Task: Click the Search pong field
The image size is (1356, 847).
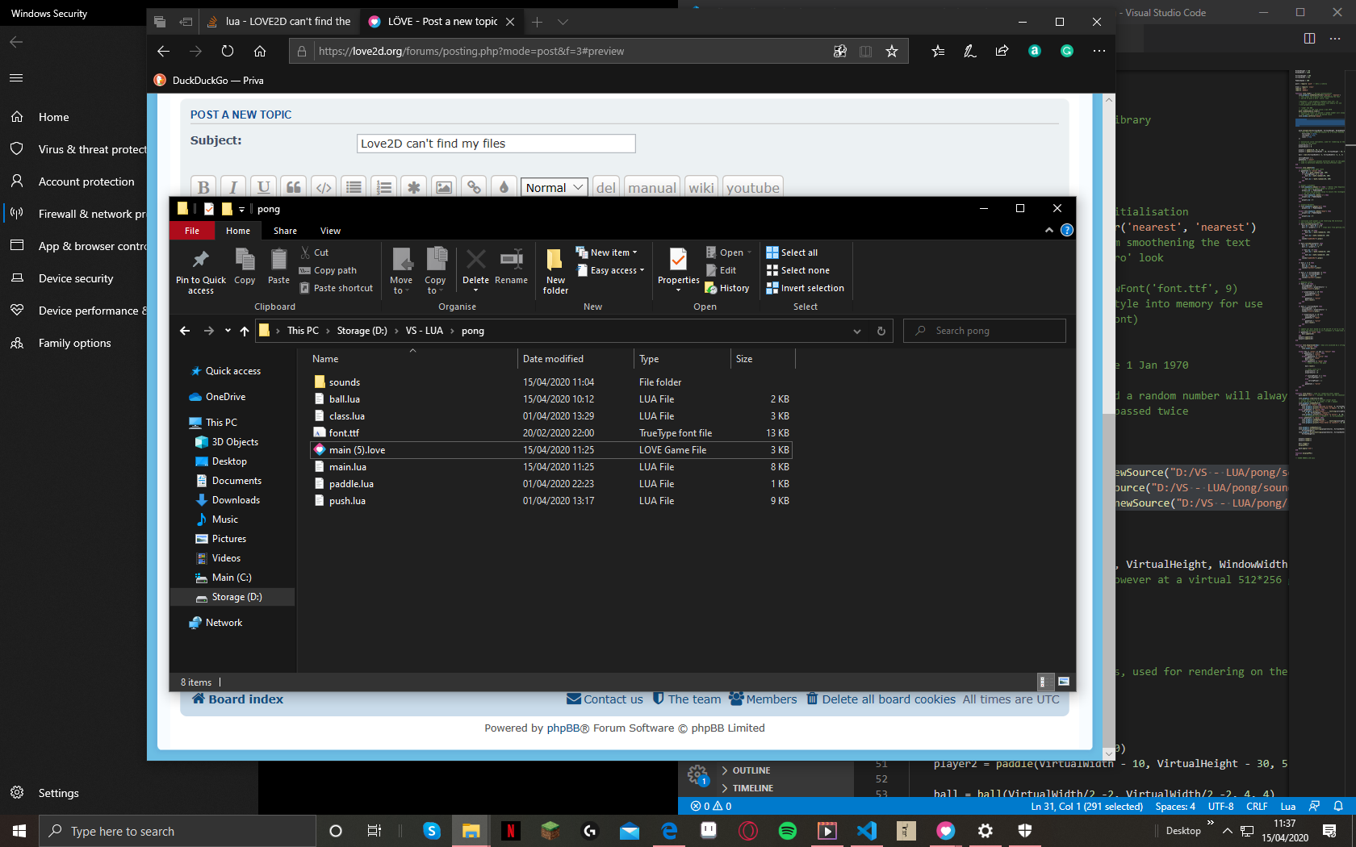Action: (985, 331)
